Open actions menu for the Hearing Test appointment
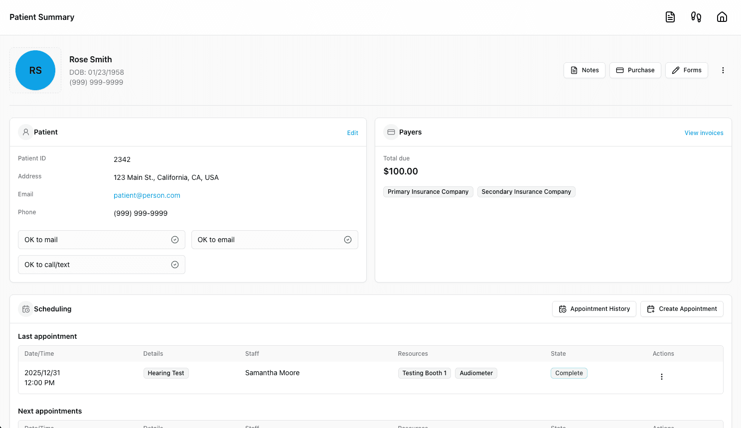741x428 pixels. [661, 377]
